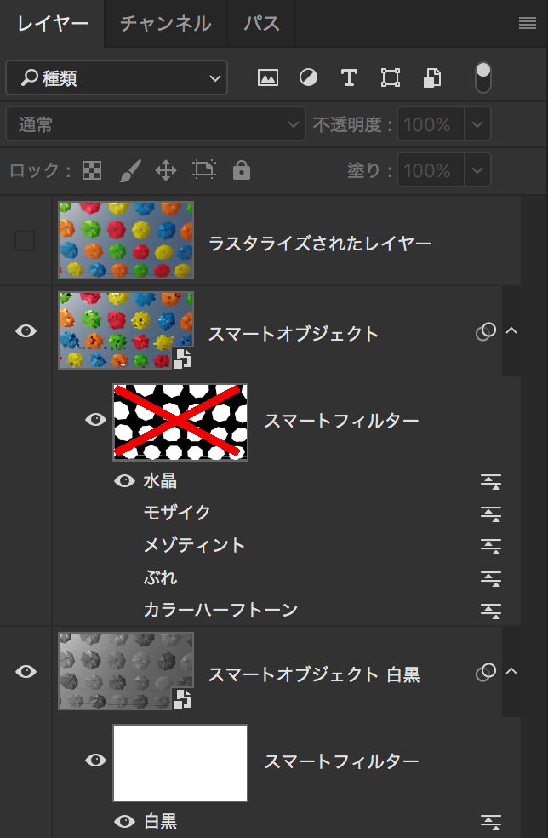Image resolution: width=548 pixels, height=838 pixels.
Task: Select the スマートオブジェクト 白黒 layer name
Action: [x=314, y=674]
